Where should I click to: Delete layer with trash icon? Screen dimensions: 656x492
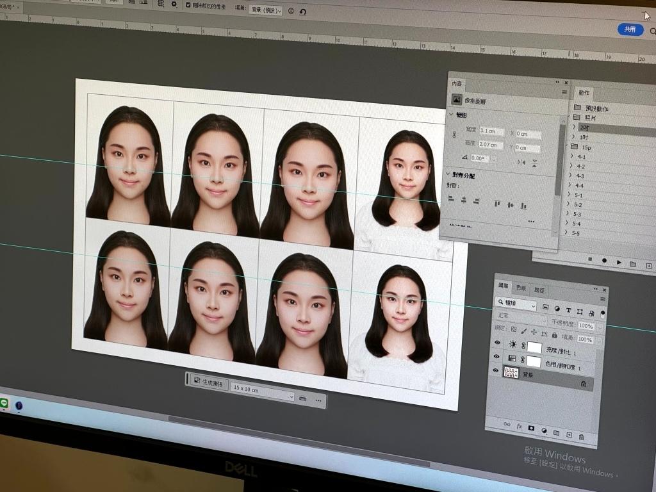tap(582, 436)
